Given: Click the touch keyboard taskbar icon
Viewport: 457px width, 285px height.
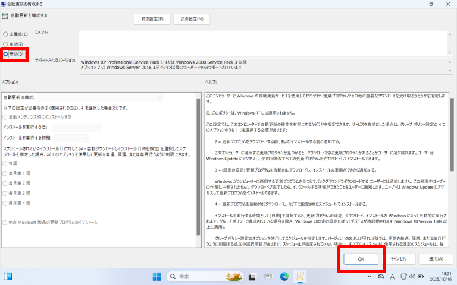Looking at the screenshot, I should tap(268, 276).
